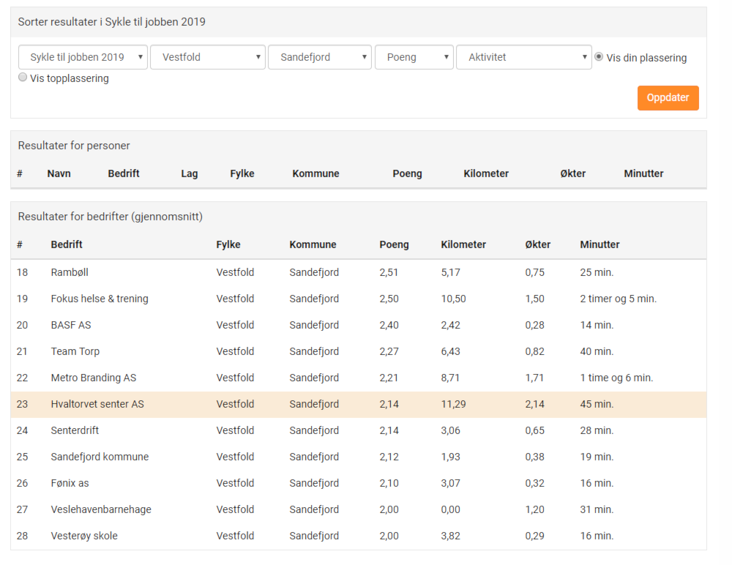Click the 1,71 økter value
This screenshot has width=732, height=565.
tap(534, 378)
